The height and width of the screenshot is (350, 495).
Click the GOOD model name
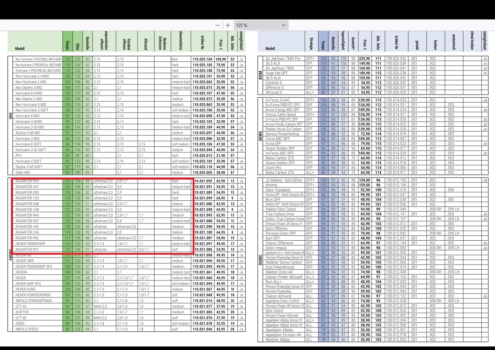coord(20,323)
